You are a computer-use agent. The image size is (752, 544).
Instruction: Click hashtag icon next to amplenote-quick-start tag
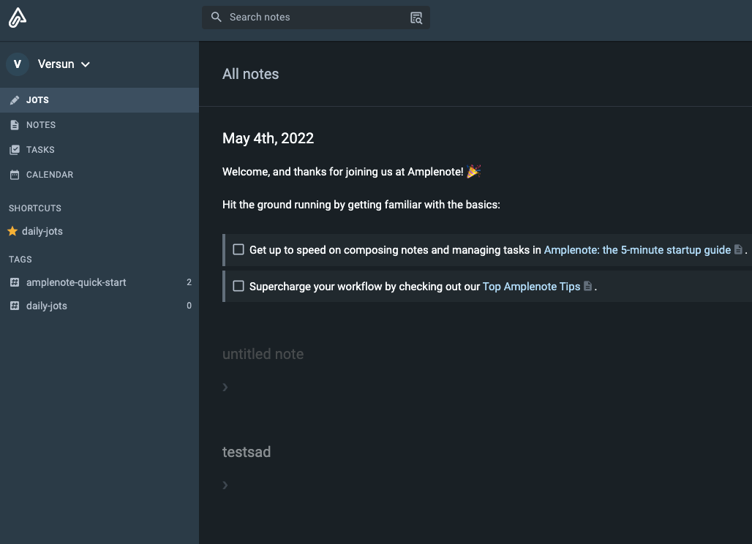14,282
